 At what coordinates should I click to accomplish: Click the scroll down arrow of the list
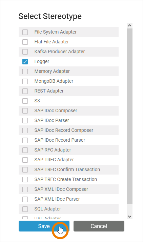129,217
